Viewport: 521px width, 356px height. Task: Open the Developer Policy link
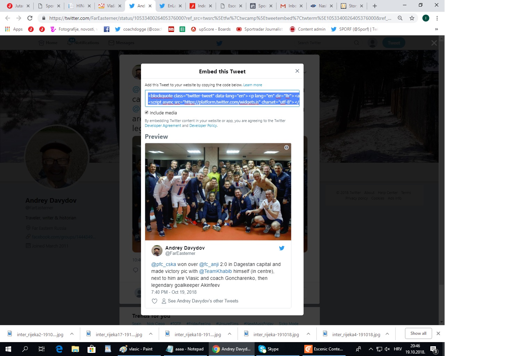pos(203,126)
